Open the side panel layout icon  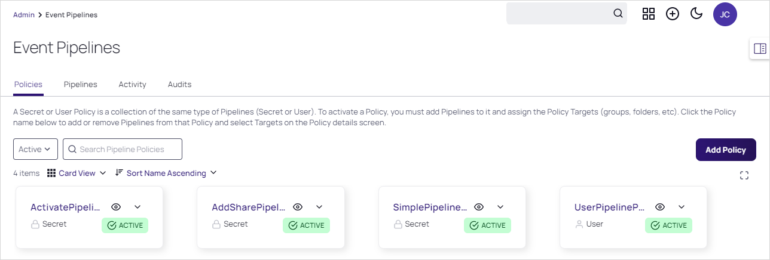click(760, 49)
